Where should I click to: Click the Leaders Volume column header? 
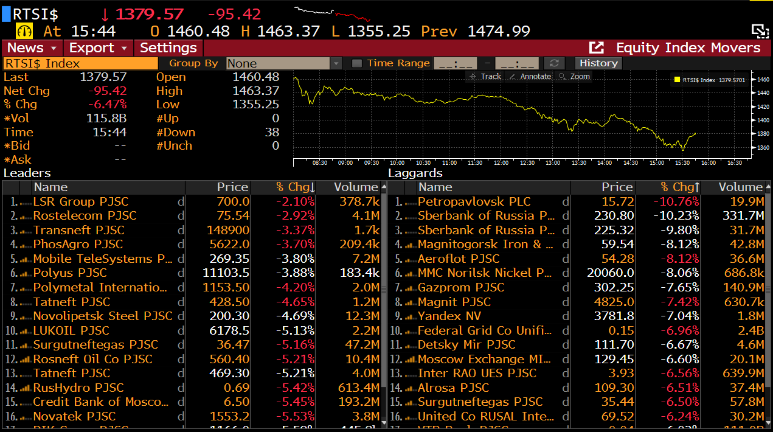point(348,187)
